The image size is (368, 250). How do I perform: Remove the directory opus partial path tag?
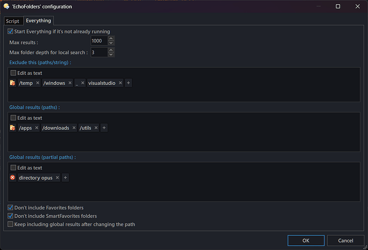[x=57, y=178]
